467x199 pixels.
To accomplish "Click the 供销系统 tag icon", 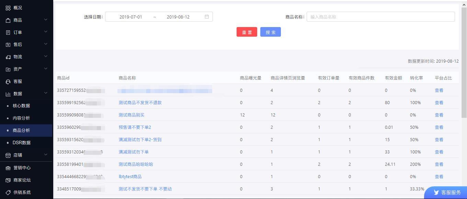I will pyautogui.click(x=8, y=192).
